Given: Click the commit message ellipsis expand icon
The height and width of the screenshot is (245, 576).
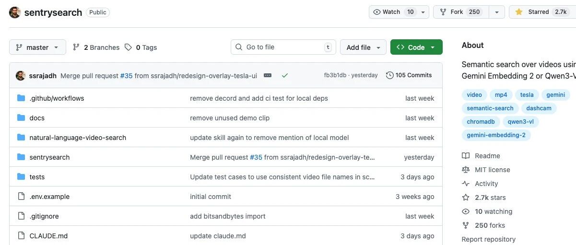Looking at the screenshot, I should [268, 75].
